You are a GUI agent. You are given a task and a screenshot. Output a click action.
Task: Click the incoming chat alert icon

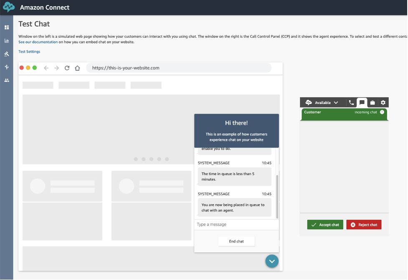click(382, 112)
